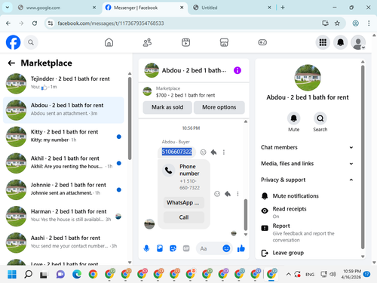Open Aashi conversation
The height and width of the screenshot is (283, 377).
coord(63,242)
